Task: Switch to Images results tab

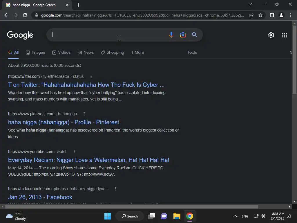Action: pos(35,53)
